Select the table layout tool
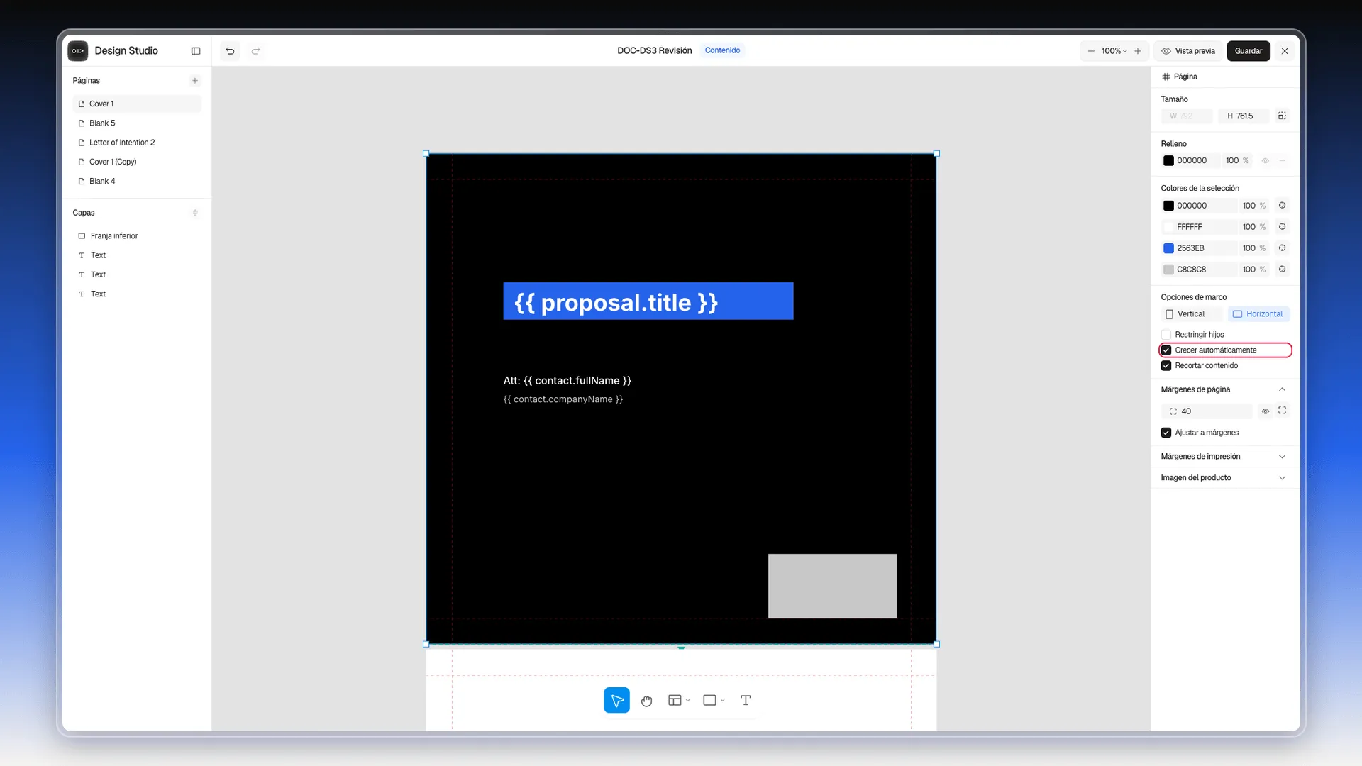The image size is (1362, 766). (675, 701)
